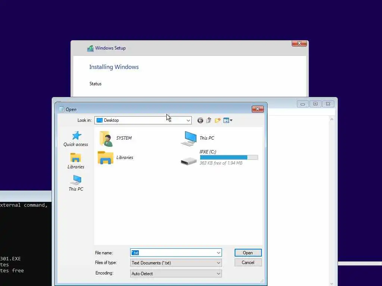Close the Open dialog

257,109
